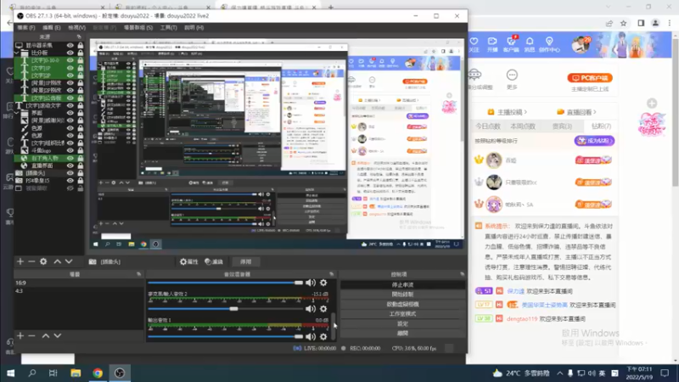This screenshot has width=679, height=382.
Task: Open Chrome share icon in address bar
Action: click(609, 23)
